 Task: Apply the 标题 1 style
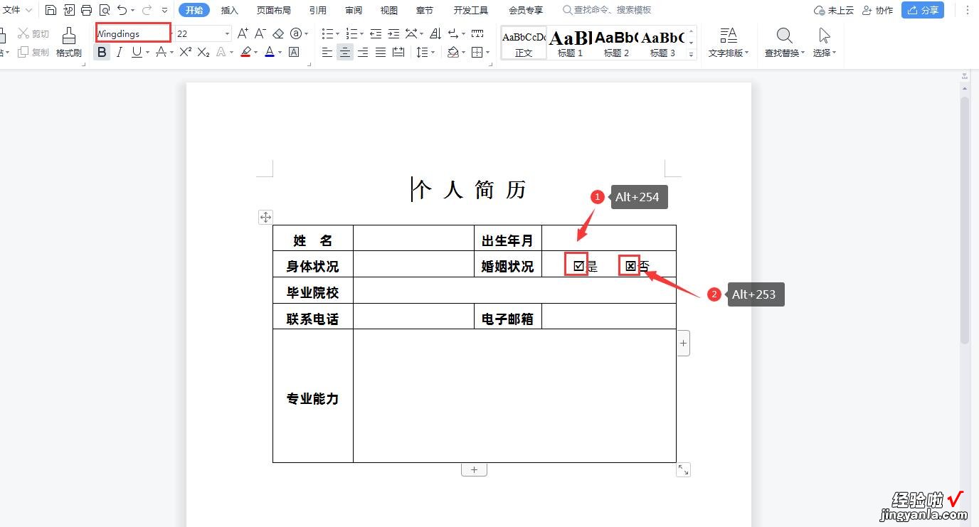570,43
